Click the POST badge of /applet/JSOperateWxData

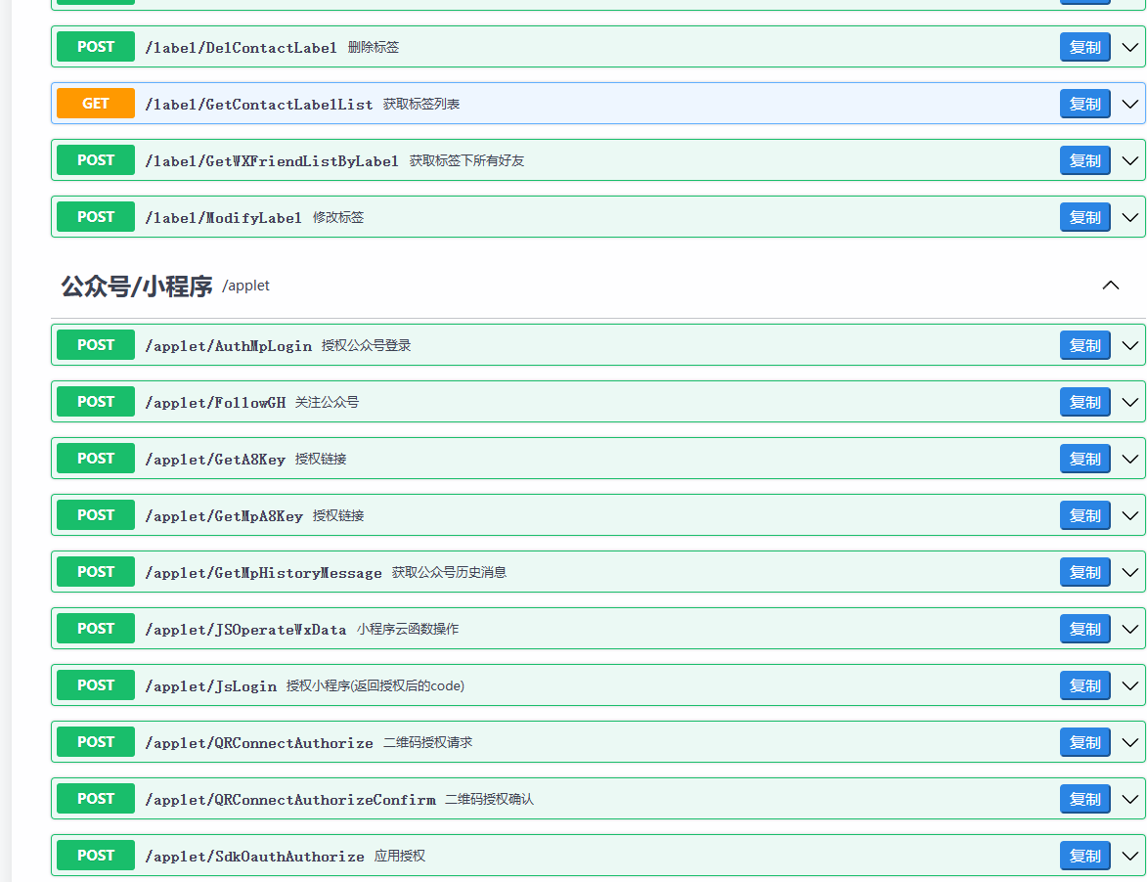point(96,629)
